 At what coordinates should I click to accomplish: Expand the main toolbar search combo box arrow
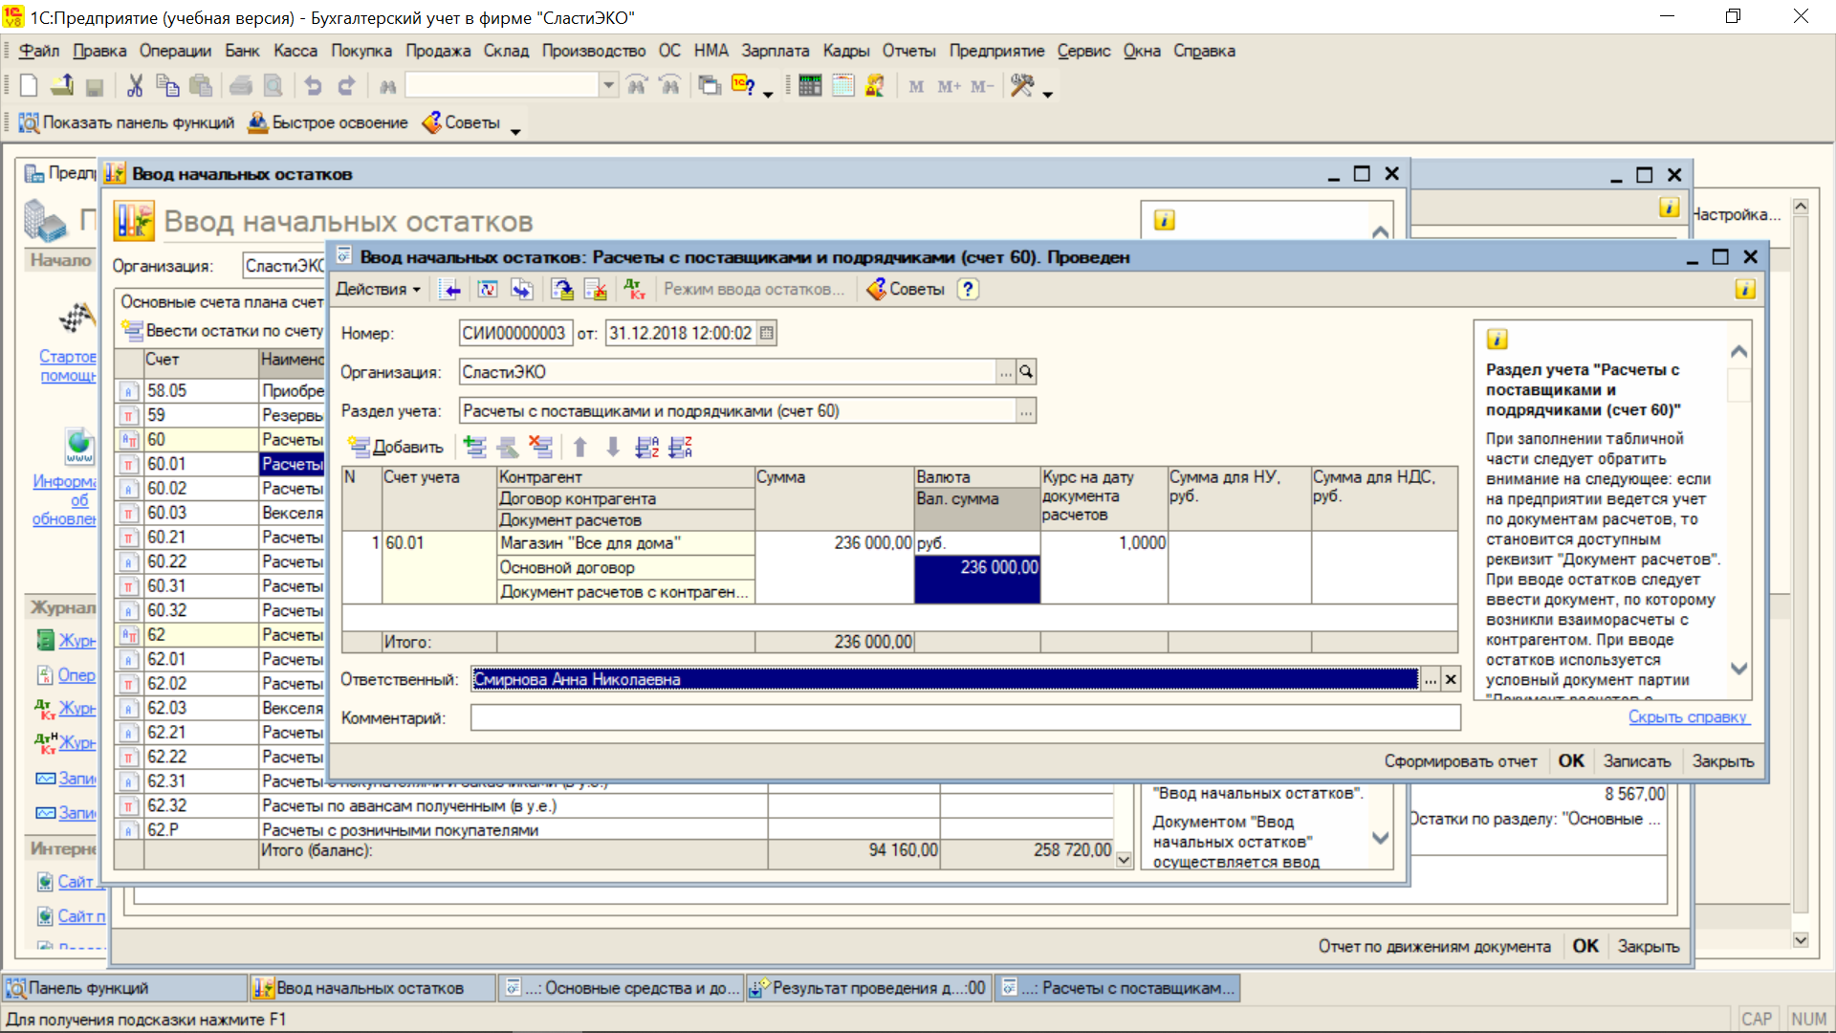pos(608,86)
